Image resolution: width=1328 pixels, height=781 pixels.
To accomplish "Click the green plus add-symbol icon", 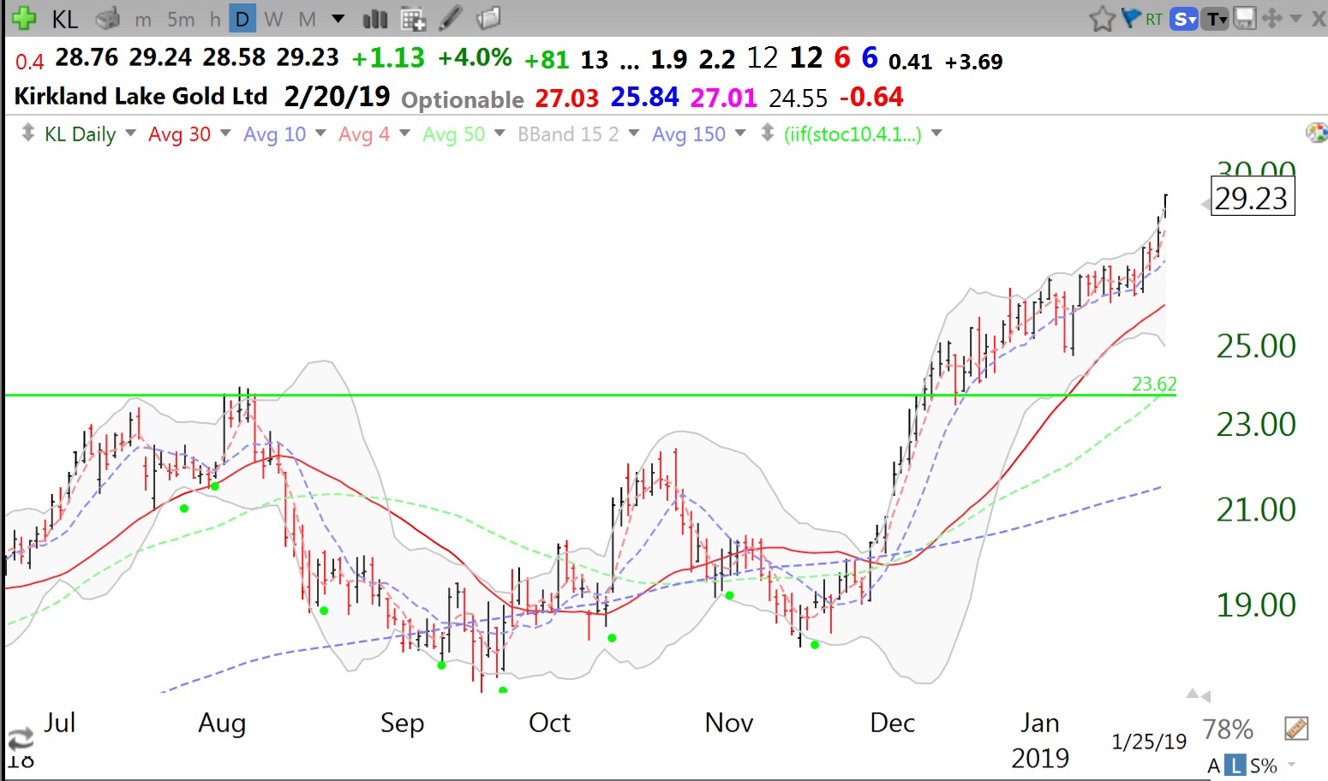I will (24, 18).
